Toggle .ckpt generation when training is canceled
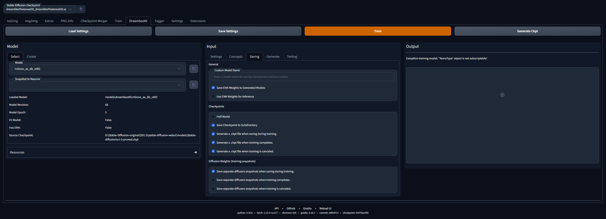This screenshot has width=606, height=219. tap(213, 151)
